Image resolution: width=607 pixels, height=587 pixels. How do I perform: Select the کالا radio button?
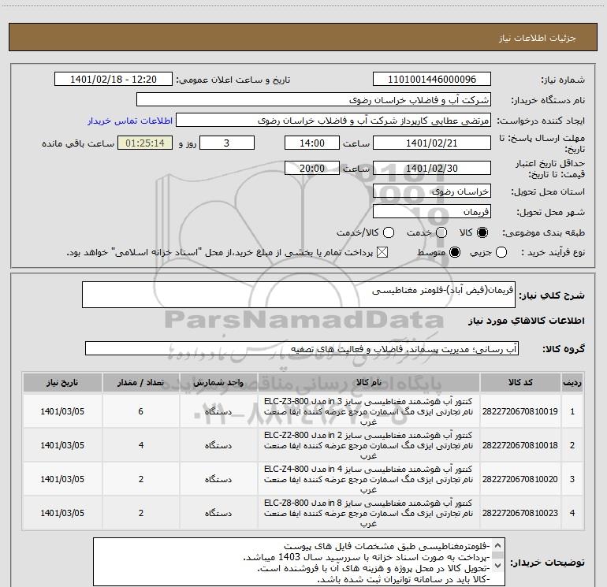click(x=482, y=232)
